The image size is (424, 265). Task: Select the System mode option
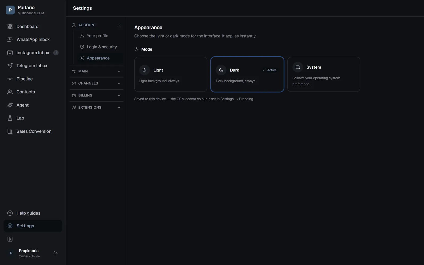324,74
